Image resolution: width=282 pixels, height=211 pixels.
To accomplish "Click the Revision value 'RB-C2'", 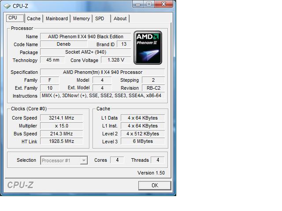I will (x=153, y=88).
